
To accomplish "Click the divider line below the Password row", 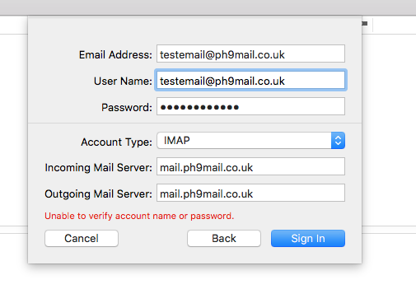I will (194, 124).
